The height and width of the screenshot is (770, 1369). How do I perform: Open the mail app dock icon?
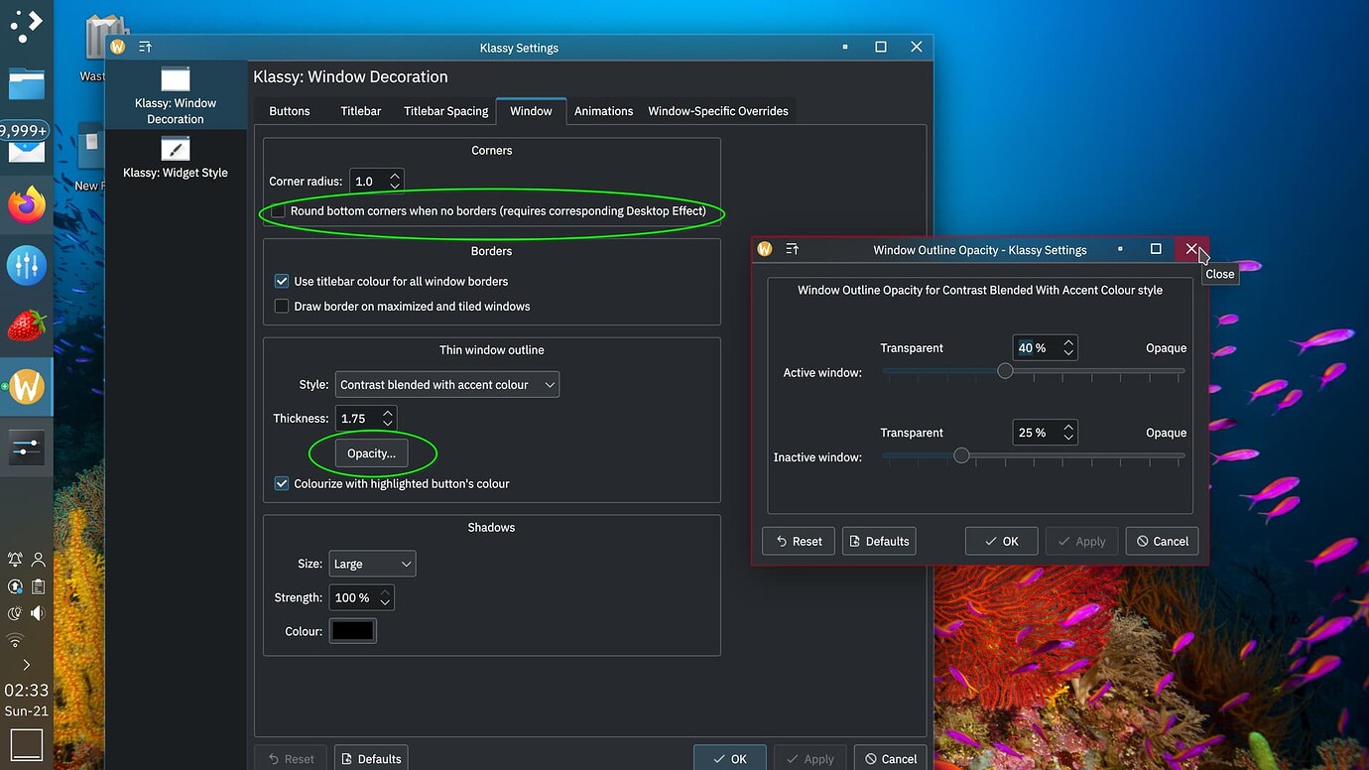27,151
